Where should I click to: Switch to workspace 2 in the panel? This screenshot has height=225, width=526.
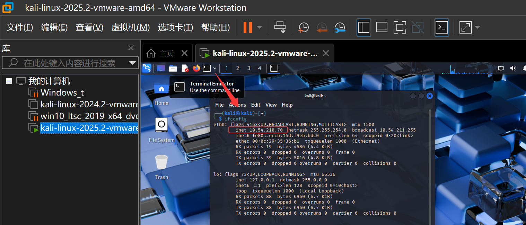point(237,68)
